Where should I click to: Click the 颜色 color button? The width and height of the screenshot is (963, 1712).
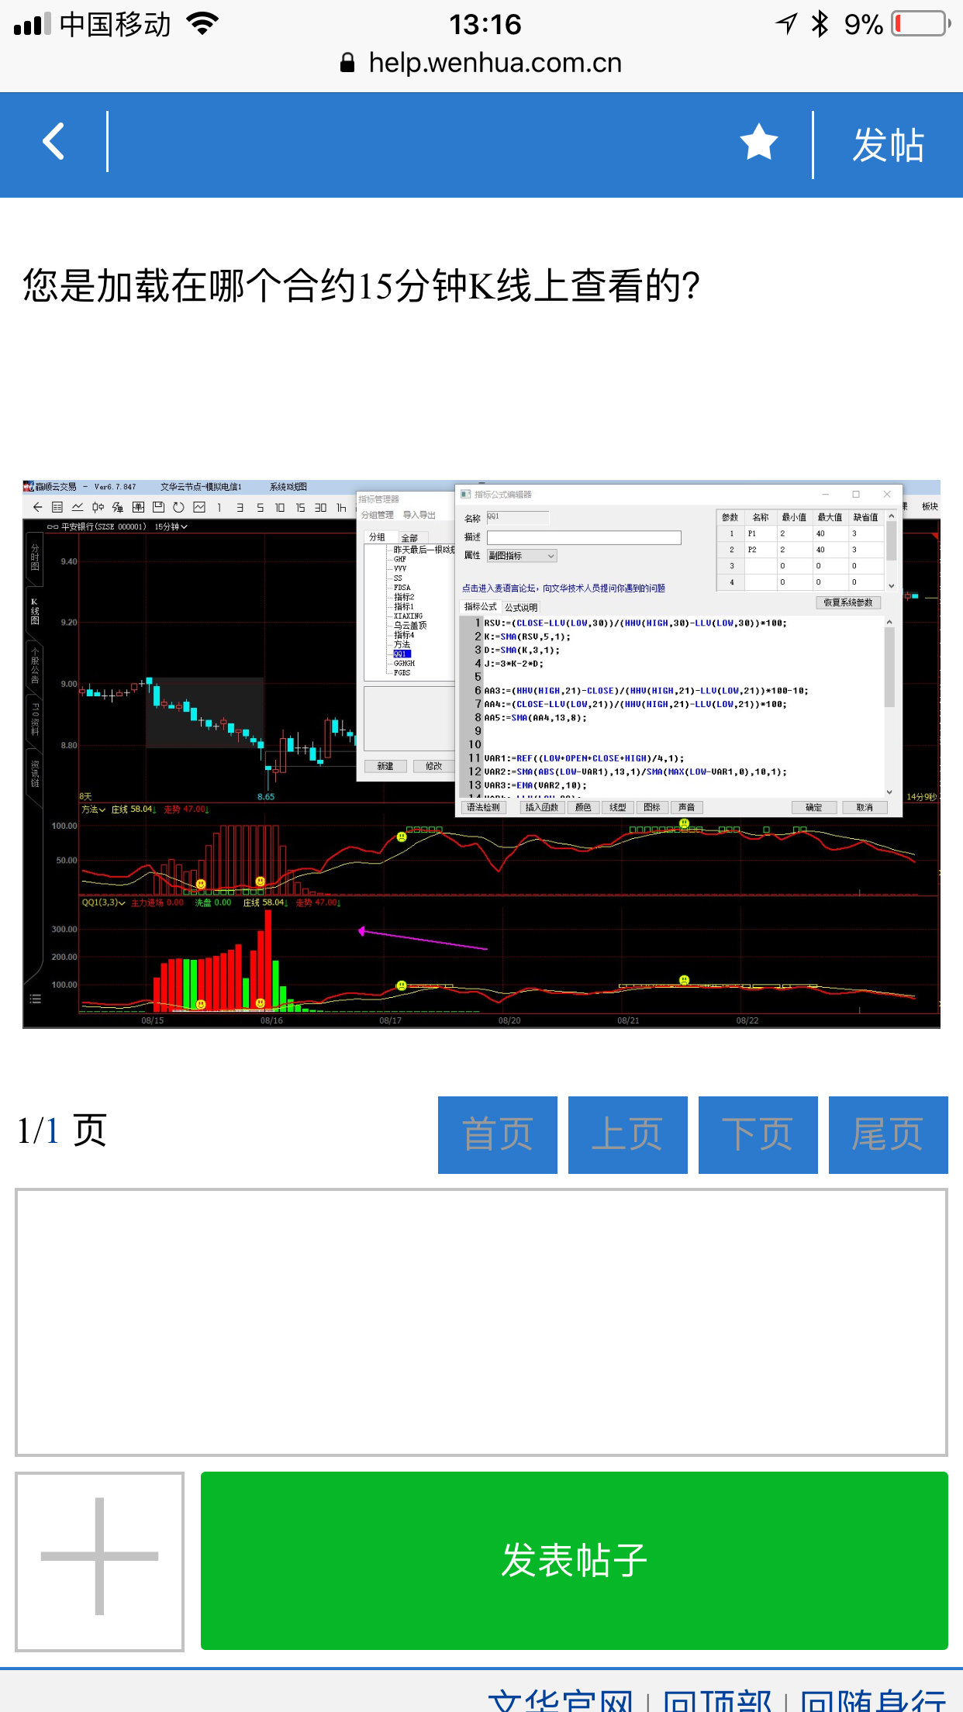pyautogui.click(x=583, y=807)
